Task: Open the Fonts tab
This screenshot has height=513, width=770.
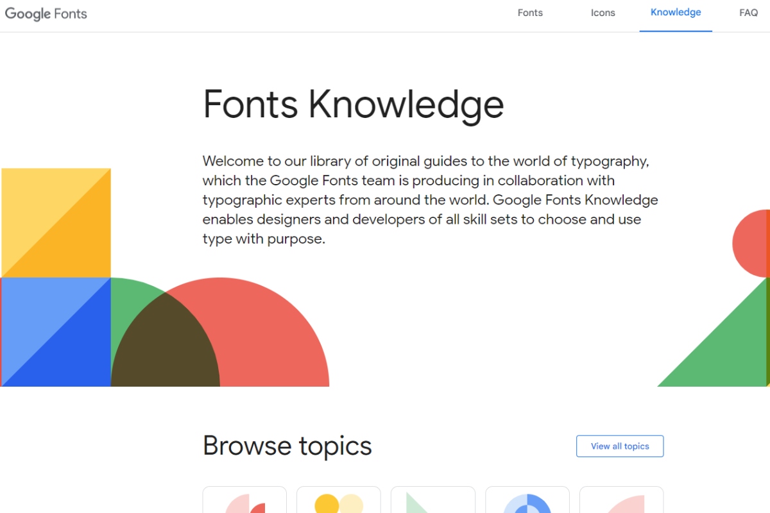Action: [530, 13]
